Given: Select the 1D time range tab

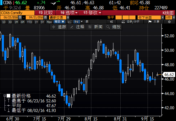Looking at the screenshot, I should click(4, 22).
